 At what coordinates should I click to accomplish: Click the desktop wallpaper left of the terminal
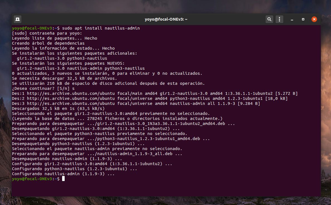tap(6, 112)
